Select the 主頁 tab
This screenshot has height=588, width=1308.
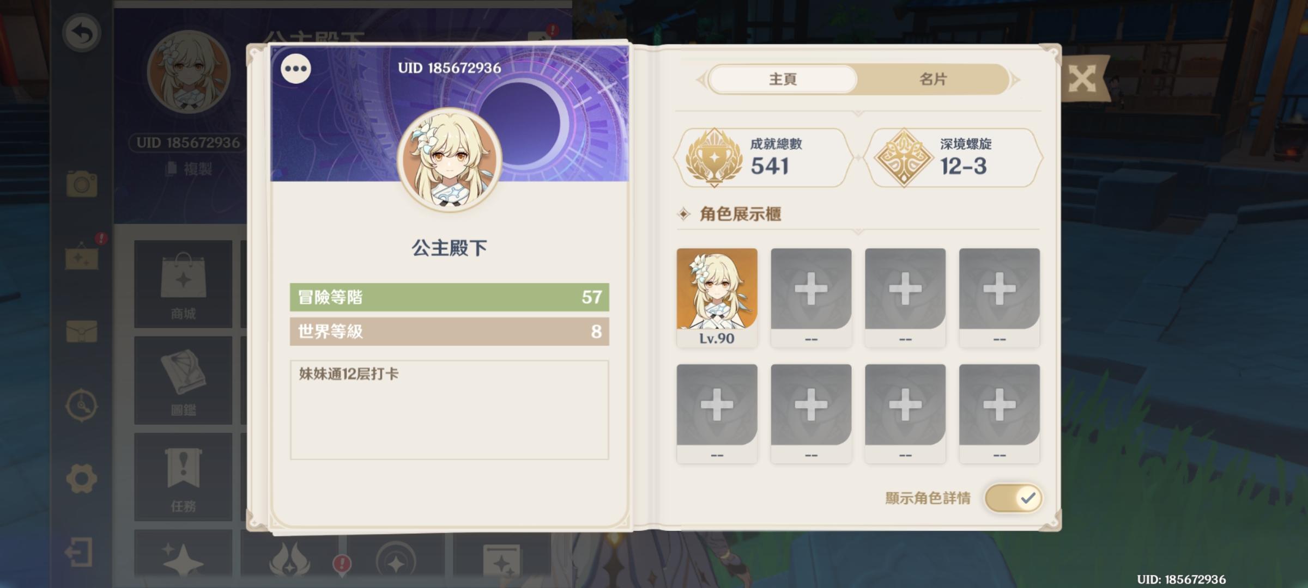pos(783,79)
